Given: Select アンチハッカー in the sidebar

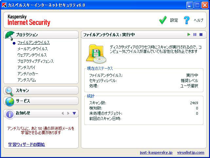Looking at the screenshot, I should tap(28, 74).
